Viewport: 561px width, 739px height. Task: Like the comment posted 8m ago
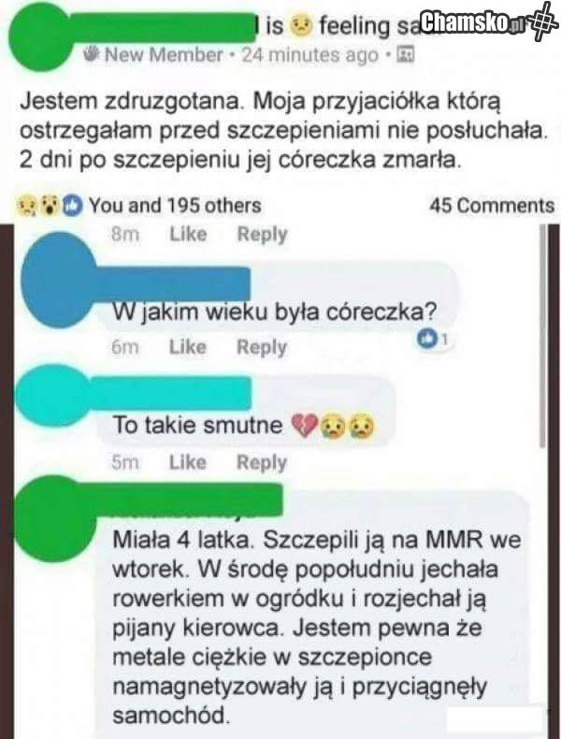[x=188, y=234]
